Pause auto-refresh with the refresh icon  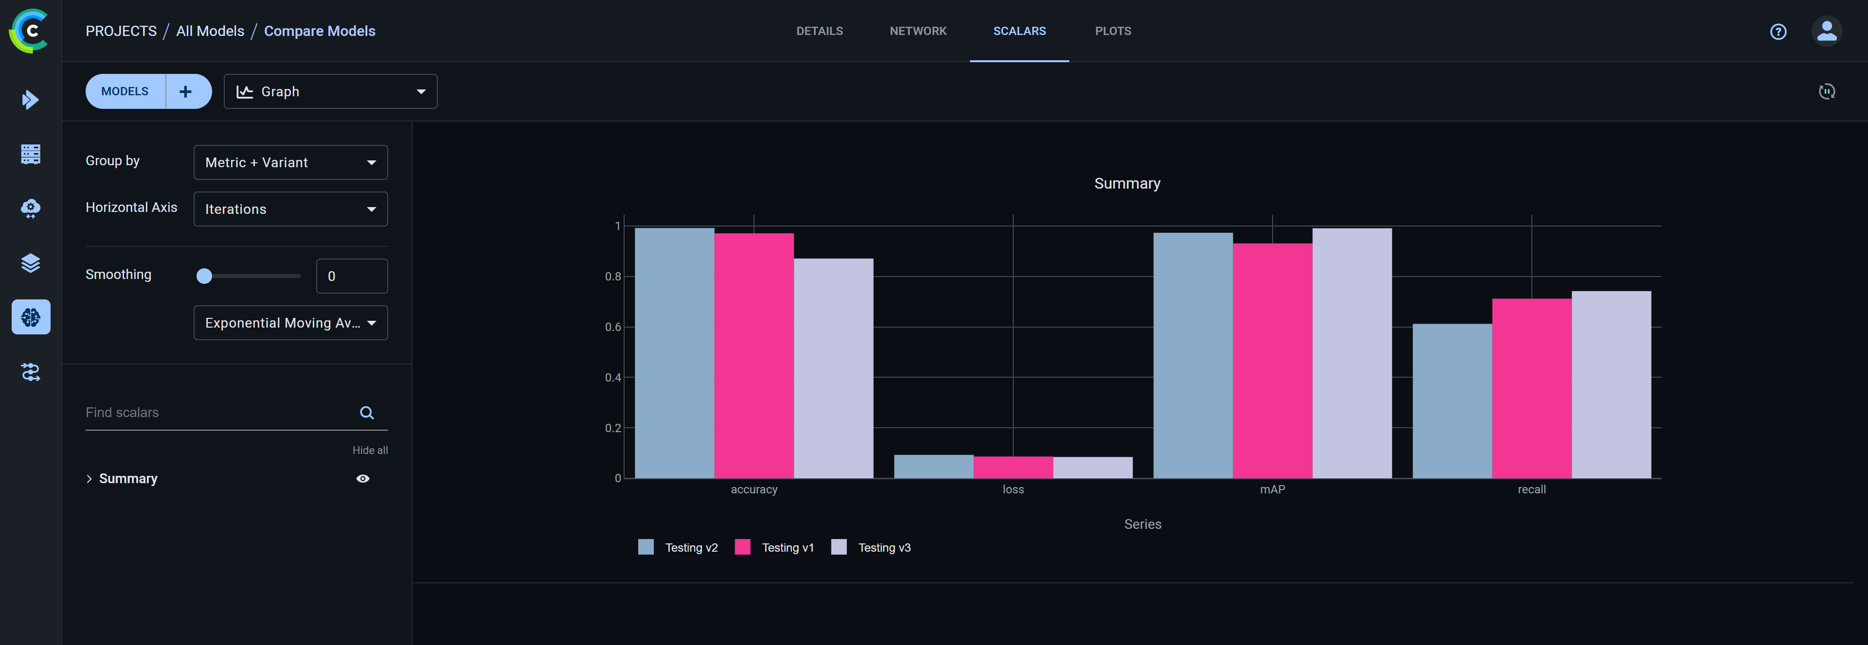[x=1828, y=91]
